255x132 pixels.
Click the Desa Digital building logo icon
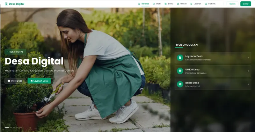point(6,4)
